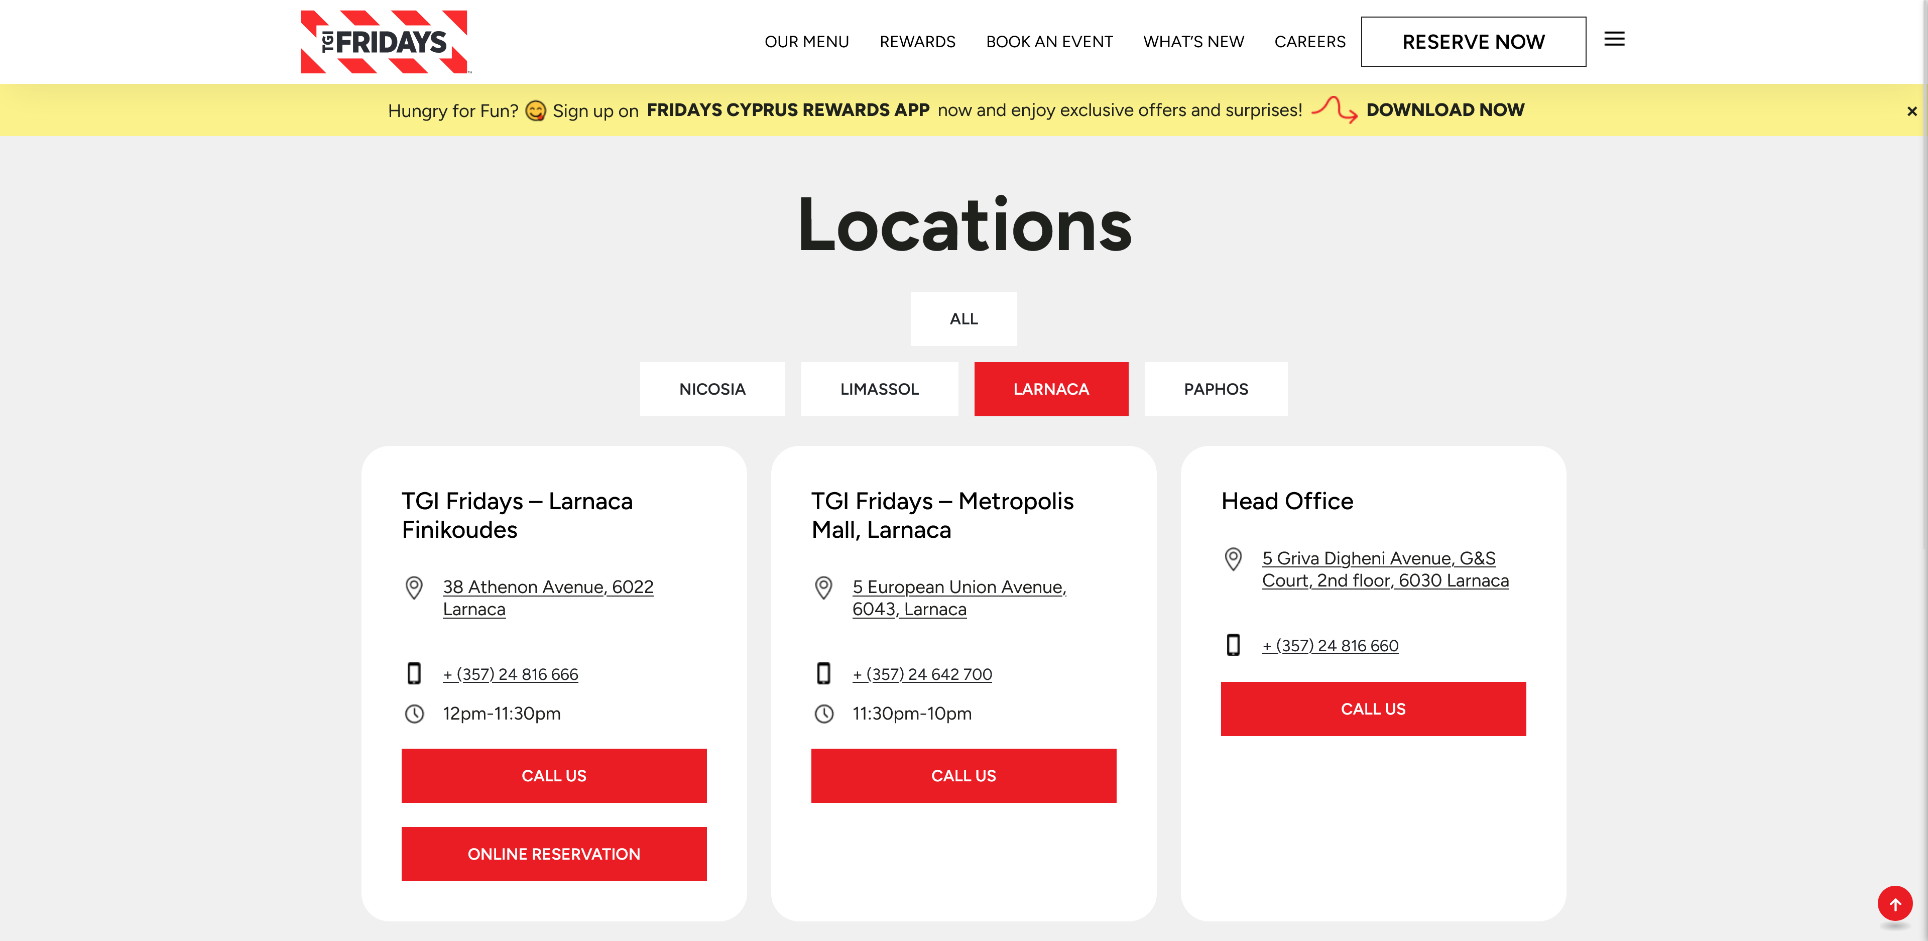Click the map pin icon on Finikoudes card

point(415,589)
